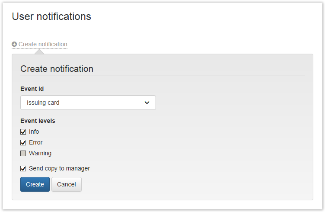Disable Send copy to manager checkbox
The height and width of the screenshot is (212, 325).
click(x=23, y=168)
